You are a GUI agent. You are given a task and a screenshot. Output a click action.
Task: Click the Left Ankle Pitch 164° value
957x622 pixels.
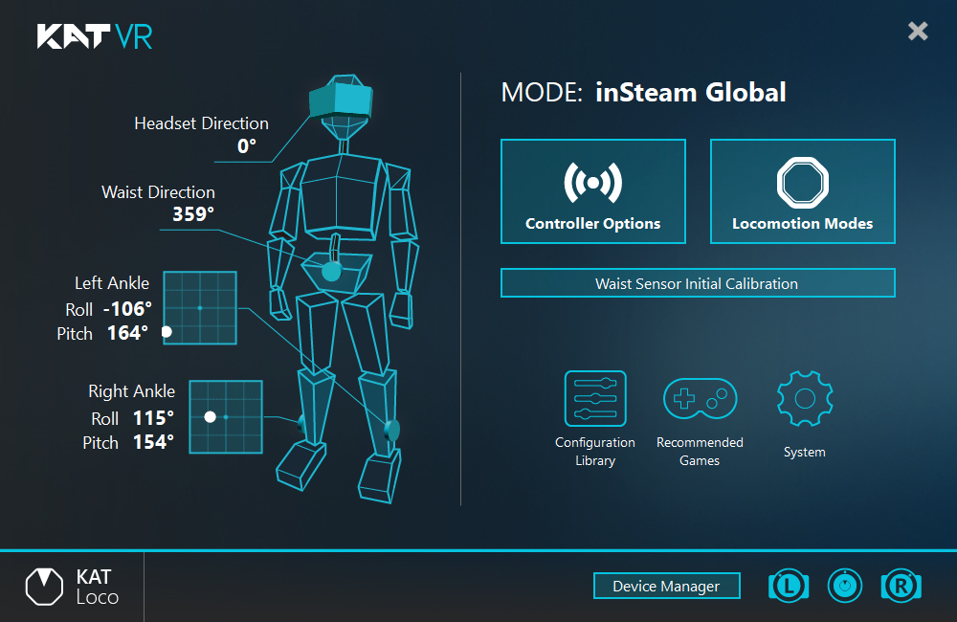pyautogui.click(x=127, y=333)
